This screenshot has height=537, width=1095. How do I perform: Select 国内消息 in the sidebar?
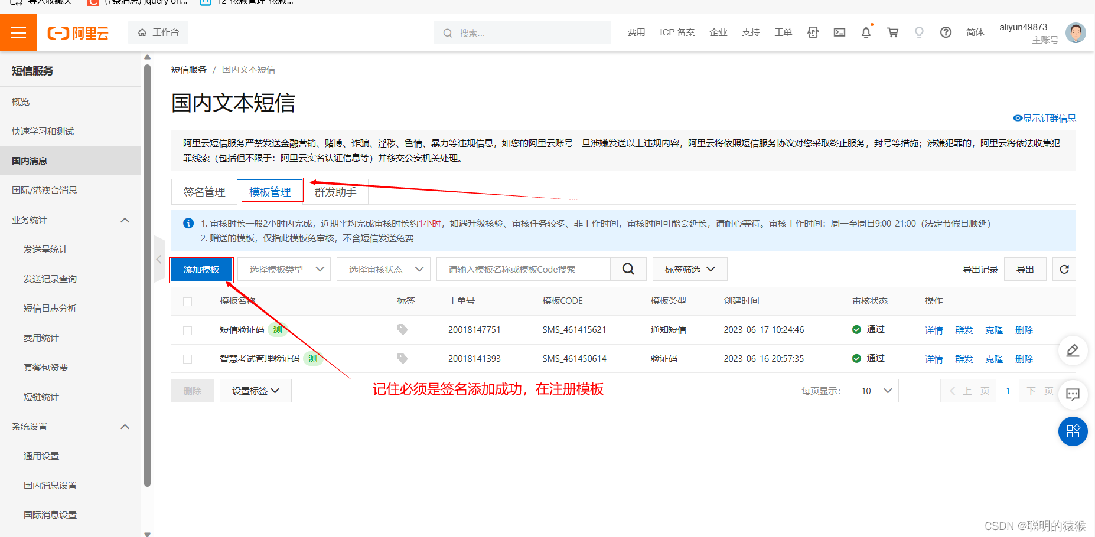71,161
